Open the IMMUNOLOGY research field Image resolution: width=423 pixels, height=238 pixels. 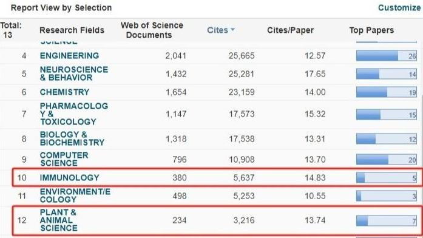69,177
